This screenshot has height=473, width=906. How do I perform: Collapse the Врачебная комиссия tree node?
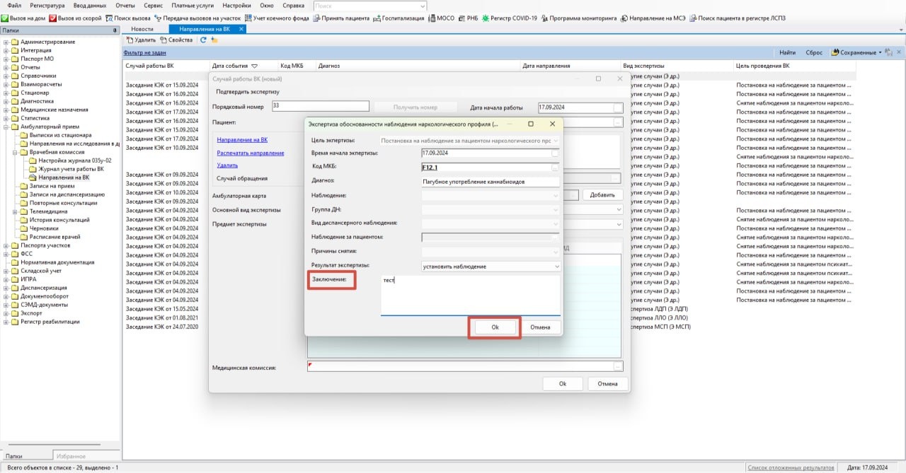tap(15, 152)
